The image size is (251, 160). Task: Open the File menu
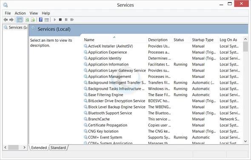(x=8, y=13)
